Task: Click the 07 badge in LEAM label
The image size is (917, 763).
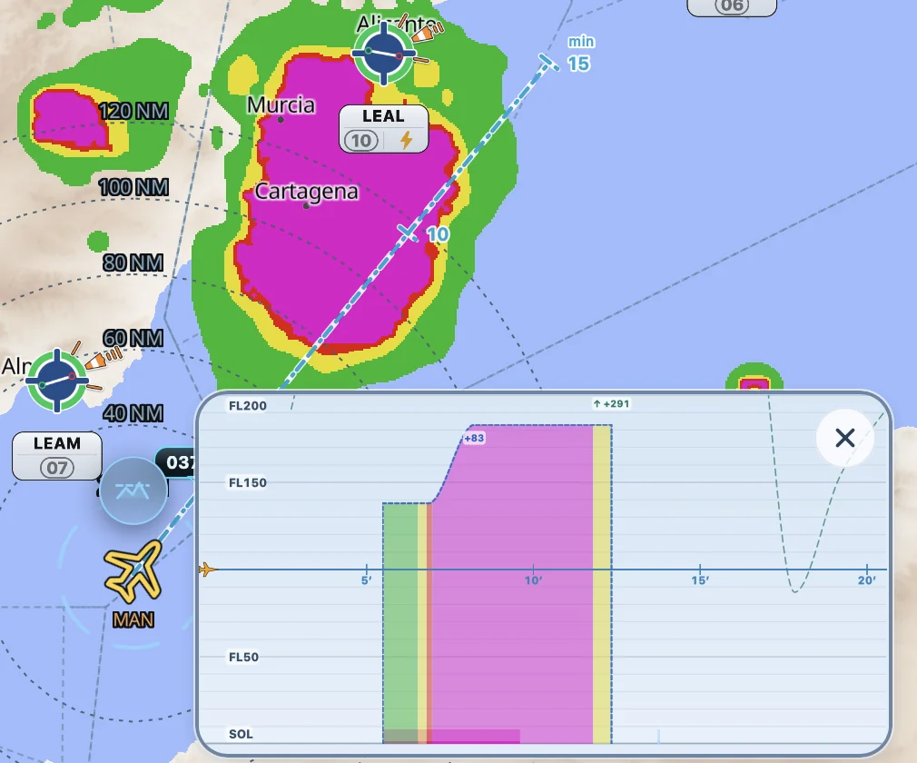Action: [56, 468]
